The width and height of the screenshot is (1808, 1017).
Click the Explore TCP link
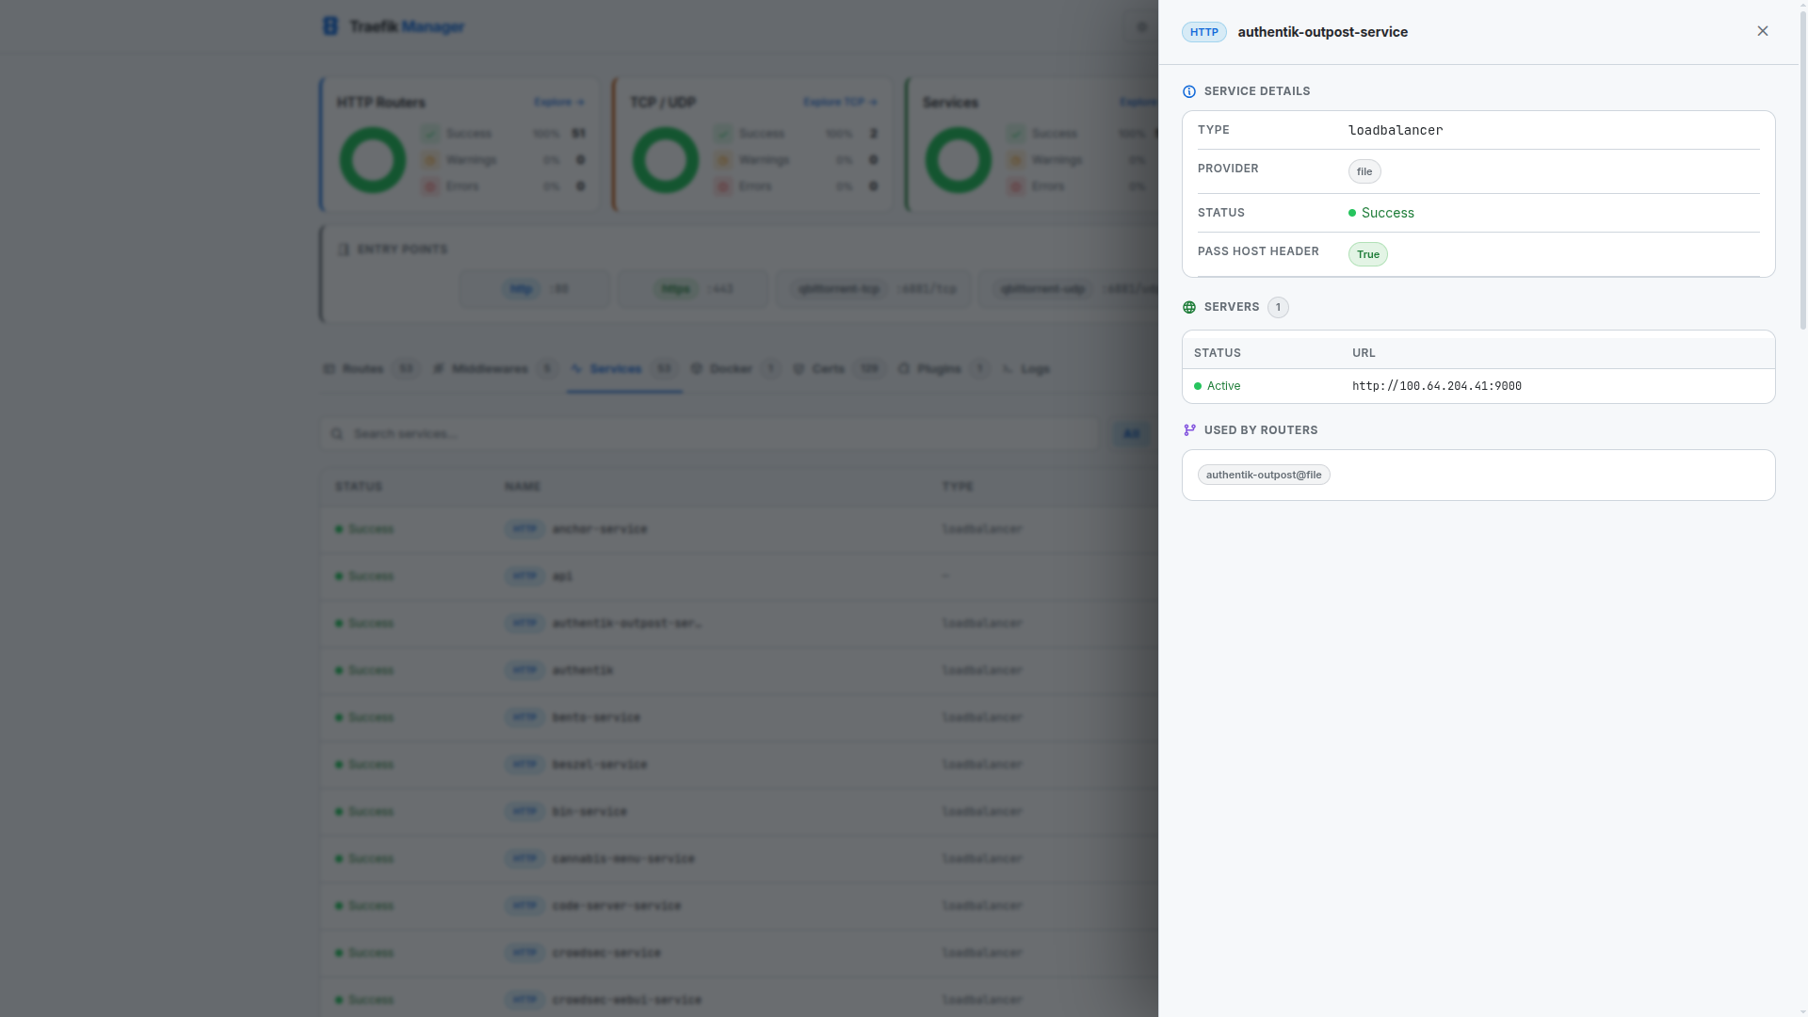(836, 102)
